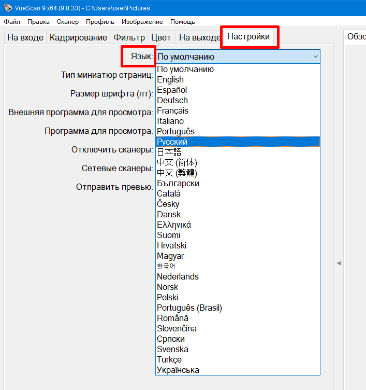The width and height of the screenshot is (366, 390).
Task: Select 中文 (繁體) in the language list
Action: tap(238, 173)
